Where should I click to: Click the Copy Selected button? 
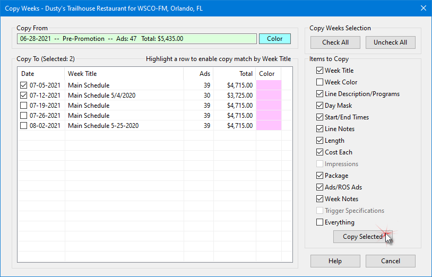(362, 237)
